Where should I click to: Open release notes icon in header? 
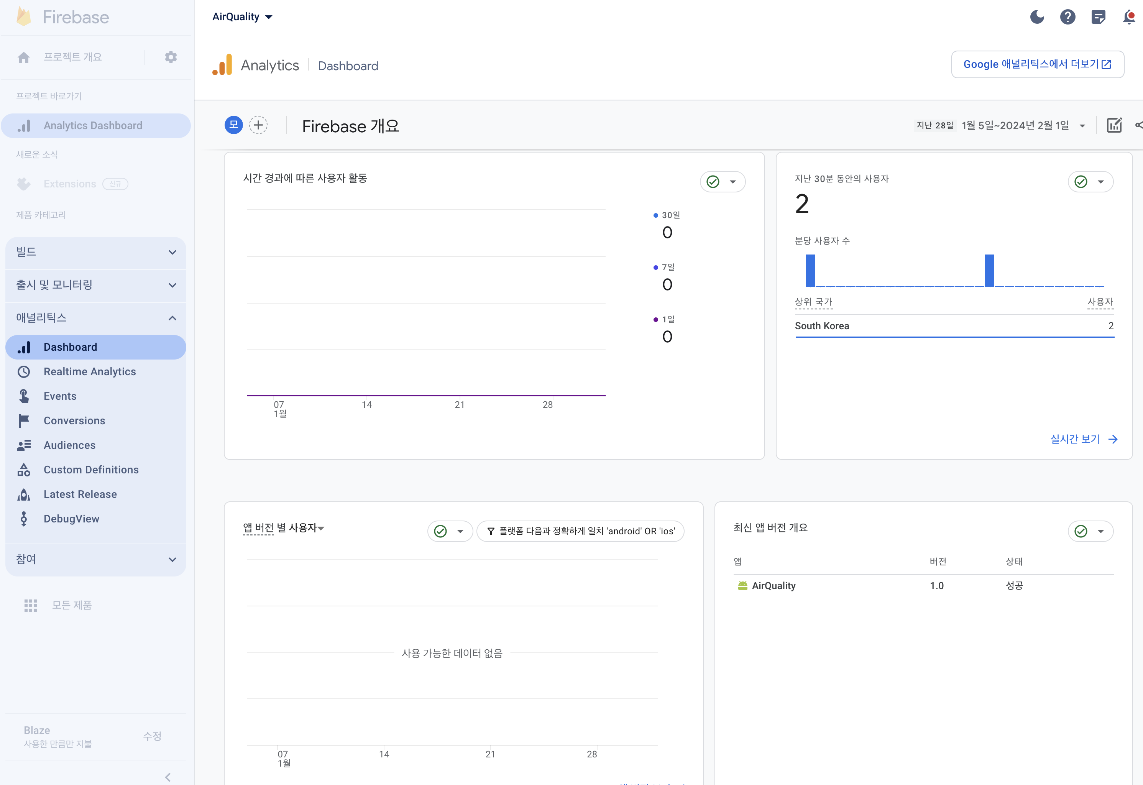pyautogui.click(x=1098, y=17)
